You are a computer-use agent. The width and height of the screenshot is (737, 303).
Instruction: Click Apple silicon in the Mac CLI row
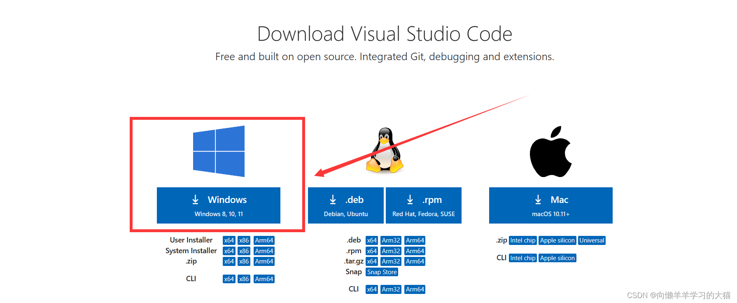point(557,258)
